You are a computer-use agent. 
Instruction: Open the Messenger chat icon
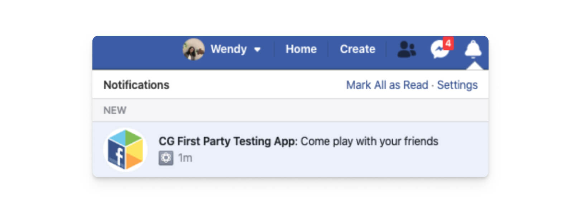439,50
